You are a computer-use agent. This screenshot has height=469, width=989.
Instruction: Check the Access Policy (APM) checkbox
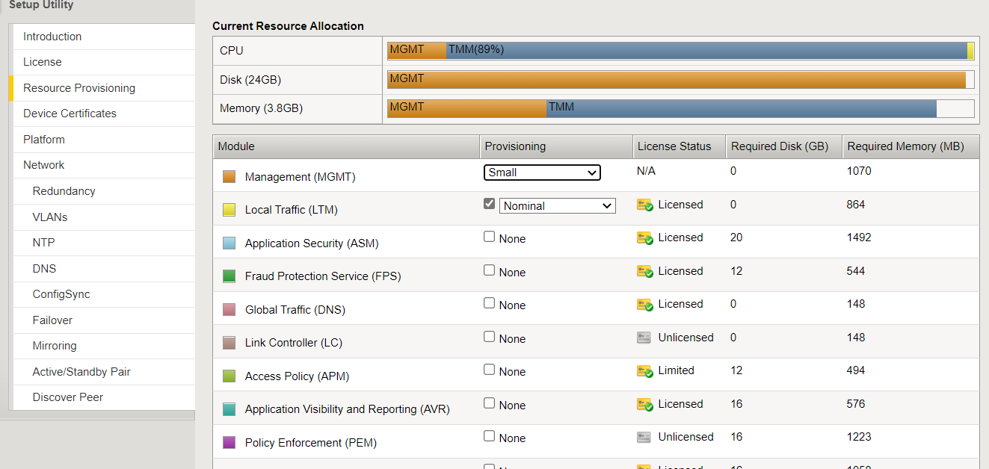(489, 370)
